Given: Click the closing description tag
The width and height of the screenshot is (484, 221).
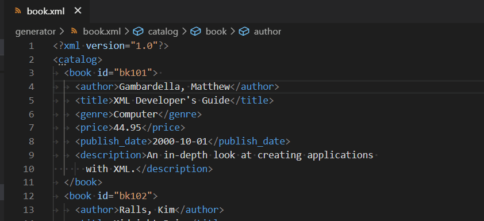Looking at the screenshot, I should click(x=174, y=169).
